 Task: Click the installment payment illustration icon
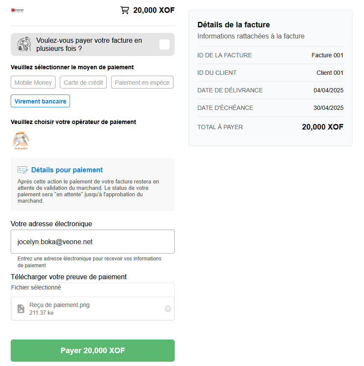click(x=24, y=44)
